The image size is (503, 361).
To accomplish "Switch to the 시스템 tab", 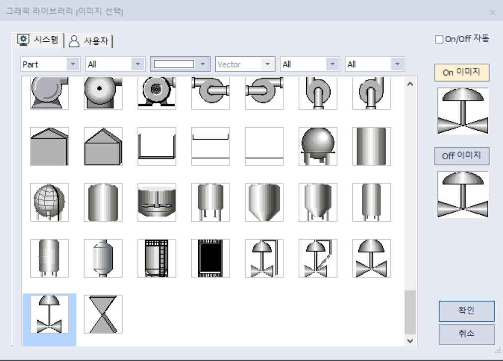I will click(36, 41).
